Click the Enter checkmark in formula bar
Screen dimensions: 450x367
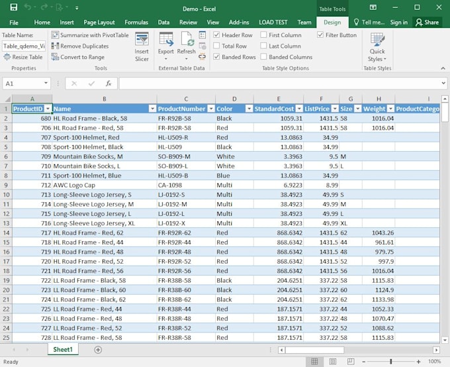tap(91, 83)
